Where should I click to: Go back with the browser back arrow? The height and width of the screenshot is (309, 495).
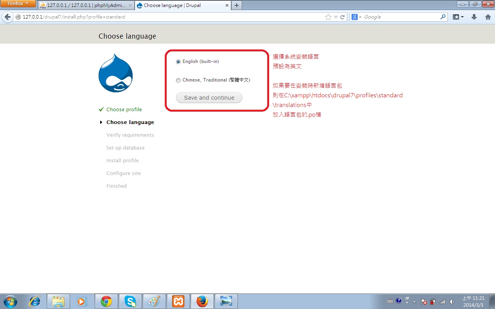[x=7, y=17]
